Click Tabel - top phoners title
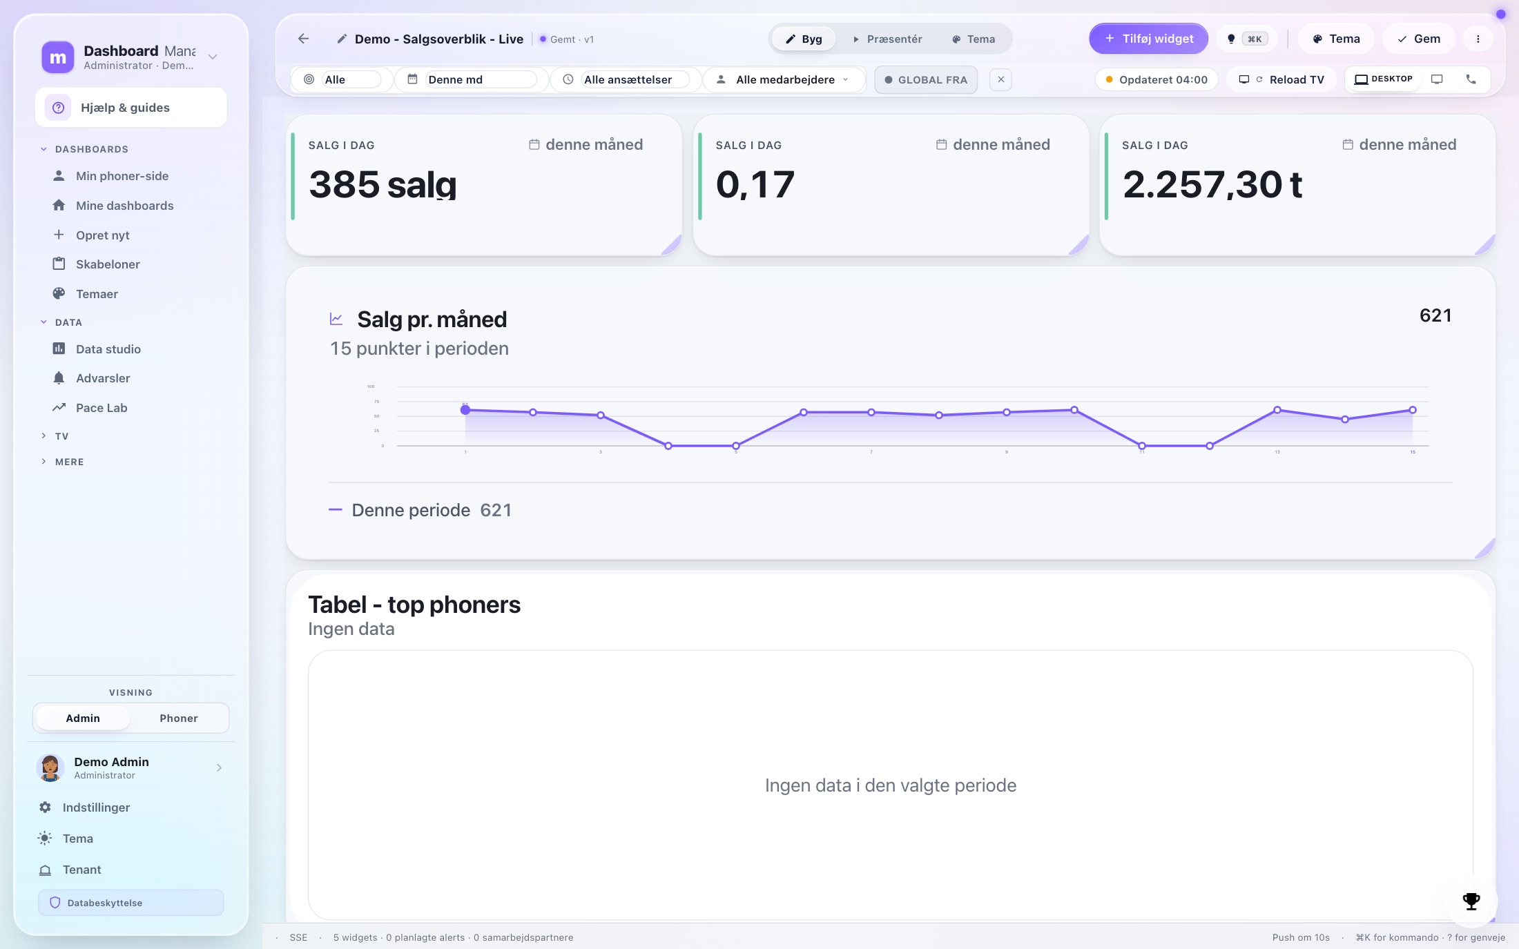The height and width of the screenshot is (949, 1519). coord(414,605)
